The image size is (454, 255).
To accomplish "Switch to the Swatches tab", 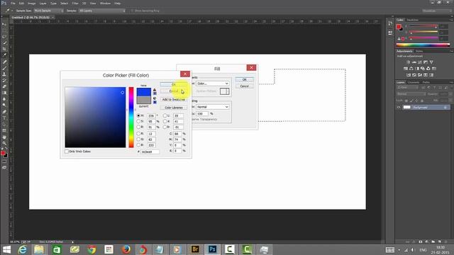I will tap(413, 20).
